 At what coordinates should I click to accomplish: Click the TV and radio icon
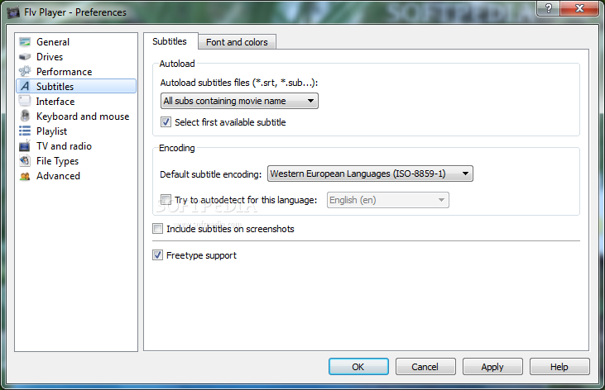25,145
